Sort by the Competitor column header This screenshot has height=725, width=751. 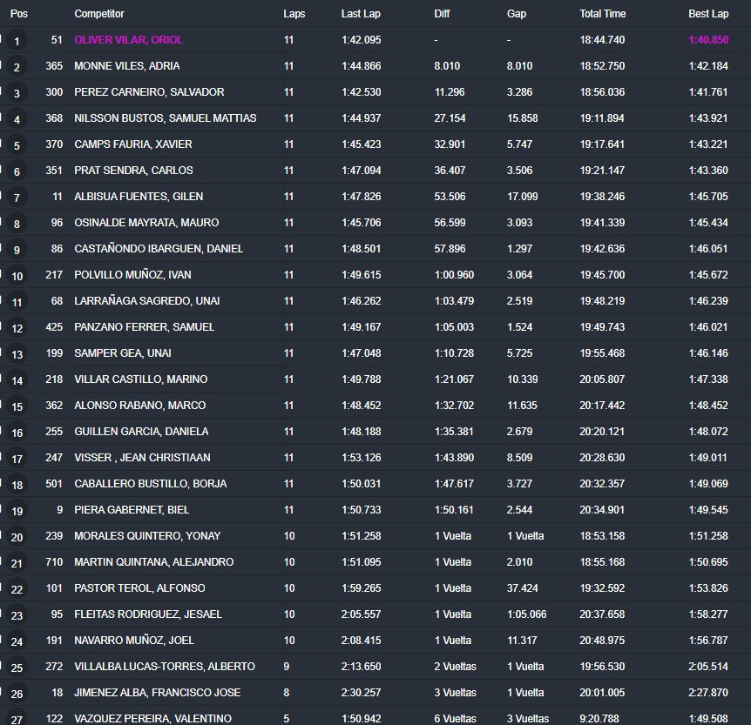click(x=99, y=13)
